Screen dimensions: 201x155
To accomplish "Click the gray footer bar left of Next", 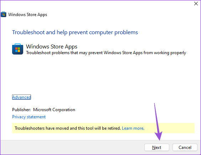I will coord(72,148).
